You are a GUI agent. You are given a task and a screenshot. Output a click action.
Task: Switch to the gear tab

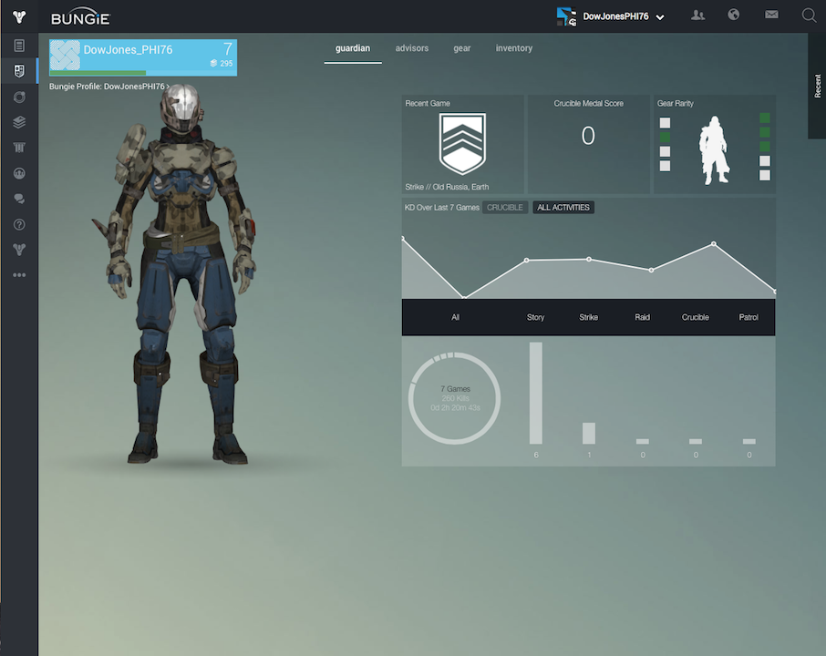tap(462, 48)
